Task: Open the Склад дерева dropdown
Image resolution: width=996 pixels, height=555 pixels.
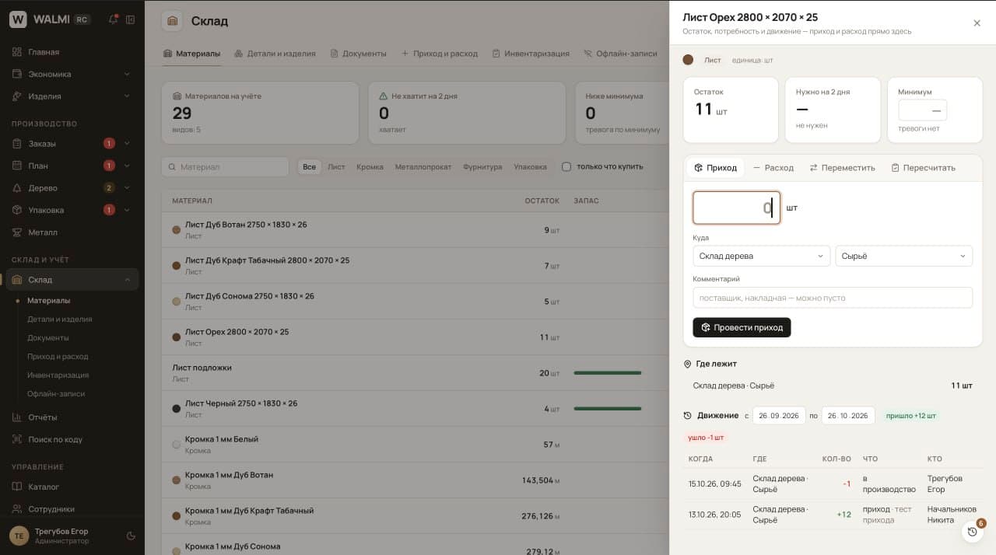Action: pyautogui.click(x=761, y=257)
